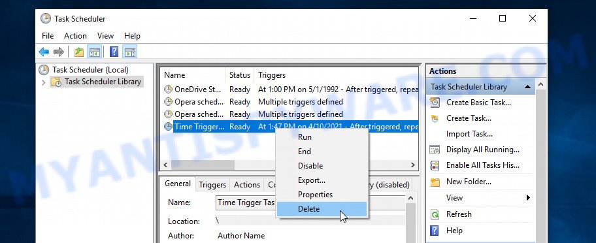Image resolution: width=596 pixels, height=243 pixels.
Task: Choose Run from the context menu
Action: [x=322, y=137]
